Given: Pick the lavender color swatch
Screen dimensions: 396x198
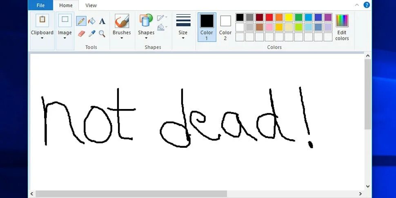Looking at the screenshot, I should (x=328, y=27).
